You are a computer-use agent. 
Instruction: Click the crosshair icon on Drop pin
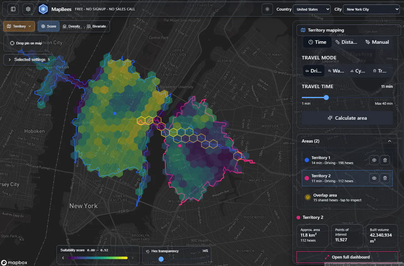(12, 43)
